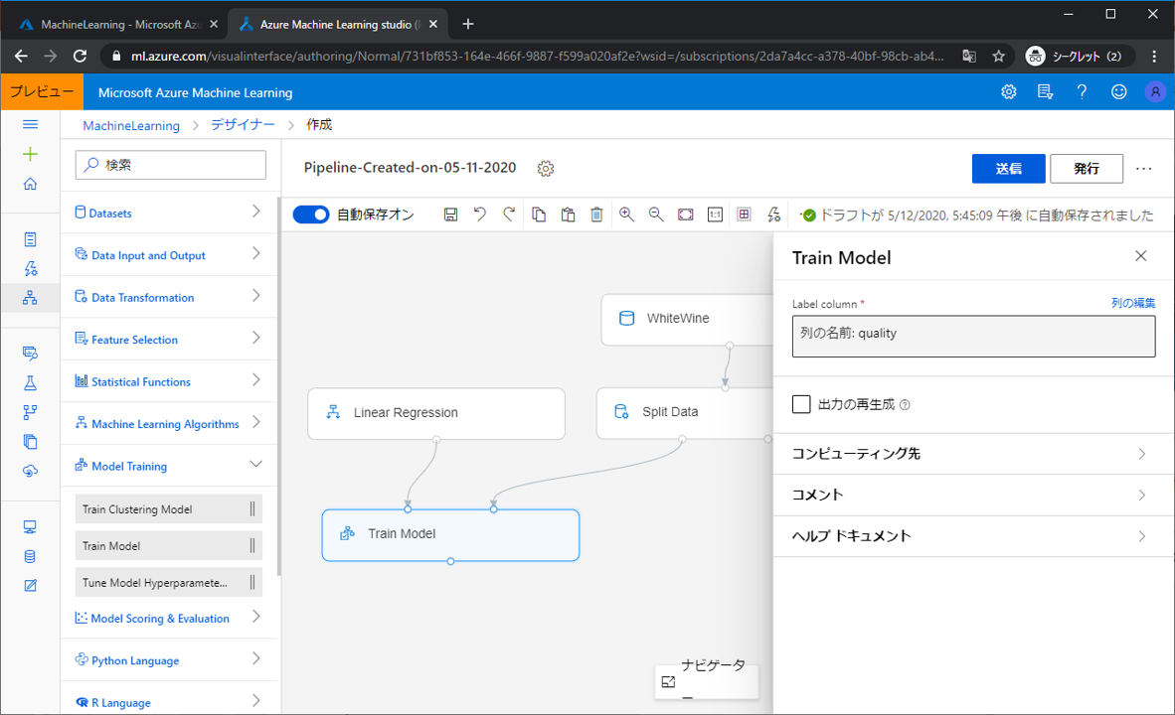Open pipeline settings gear next to pipeline name
The height and width of the screenshot is (715, 1175).
(x=545, y=169)
